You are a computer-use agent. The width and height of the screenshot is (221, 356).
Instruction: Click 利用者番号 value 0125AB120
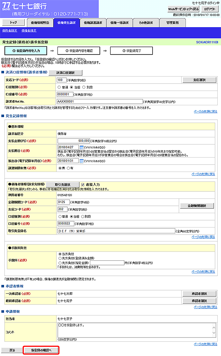[x=64, y=195]
